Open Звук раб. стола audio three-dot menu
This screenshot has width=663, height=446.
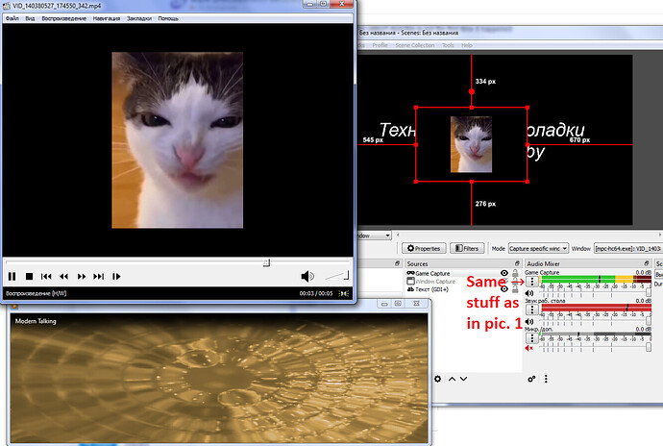(532, 310)
